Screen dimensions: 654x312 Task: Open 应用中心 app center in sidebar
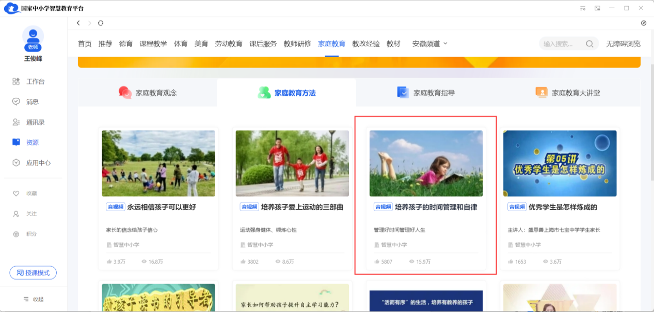16,163
